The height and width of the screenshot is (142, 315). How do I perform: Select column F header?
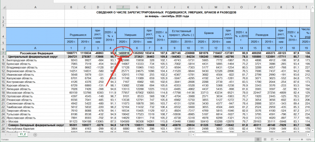tap(123, 7)
